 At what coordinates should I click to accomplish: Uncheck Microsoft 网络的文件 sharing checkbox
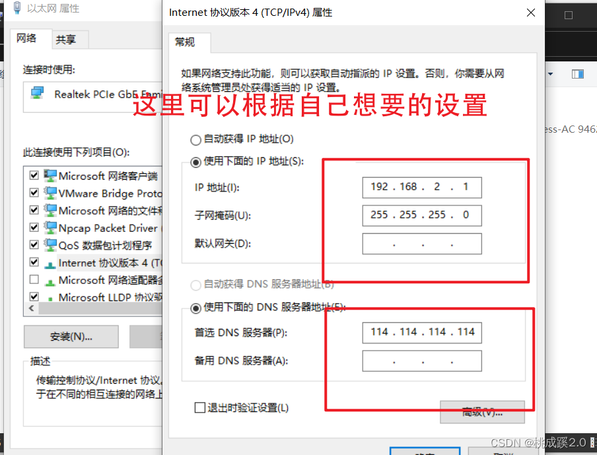34,210
